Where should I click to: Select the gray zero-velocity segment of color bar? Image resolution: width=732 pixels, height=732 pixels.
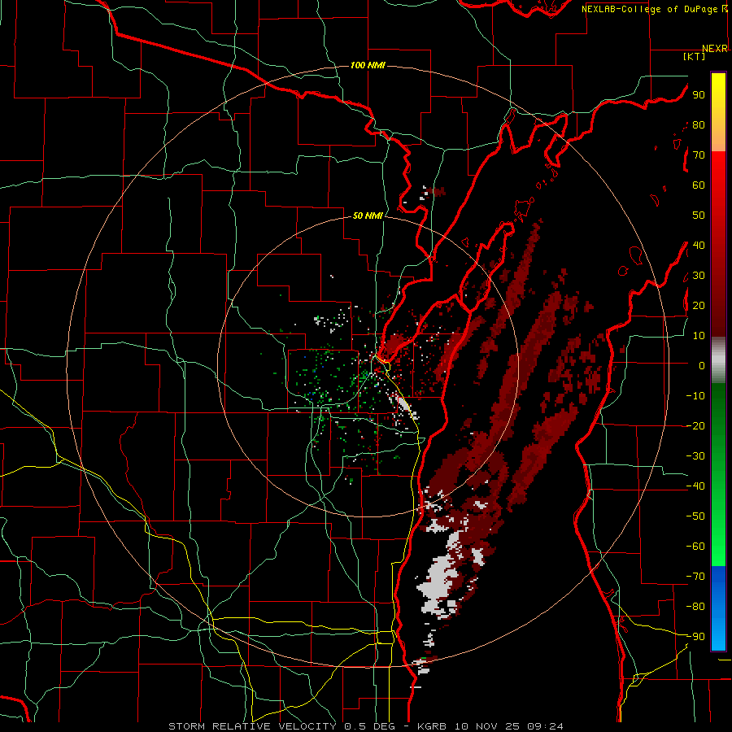point(718,360)
